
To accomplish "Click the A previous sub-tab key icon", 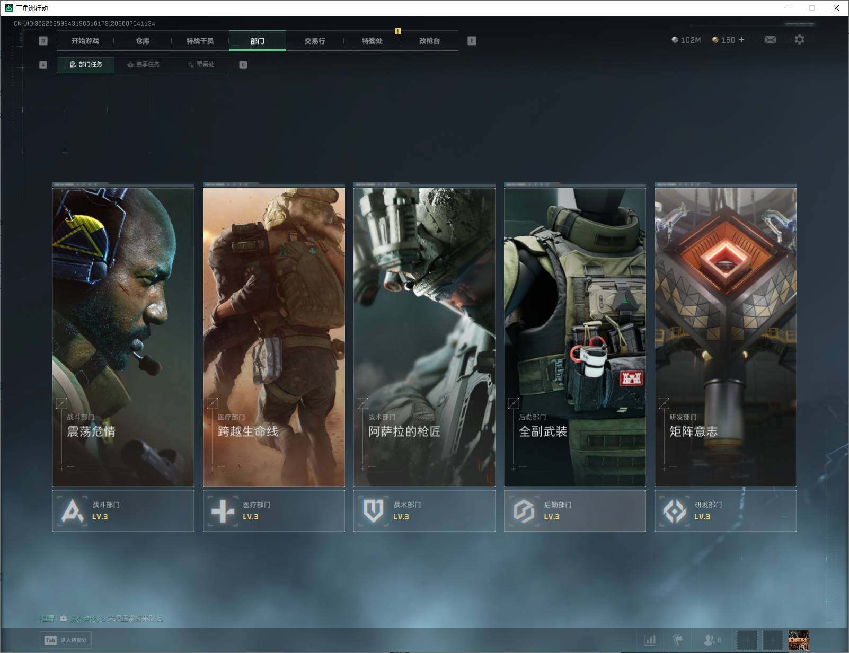I will point(43,65).
